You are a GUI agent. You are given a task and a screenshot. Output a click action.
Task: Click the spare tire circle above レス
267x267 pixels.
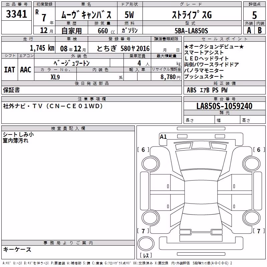(146, 244)
